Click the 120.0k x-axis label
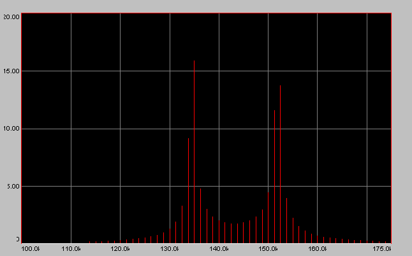The width and height of the screenshot is (412, 256). (120, 248)
